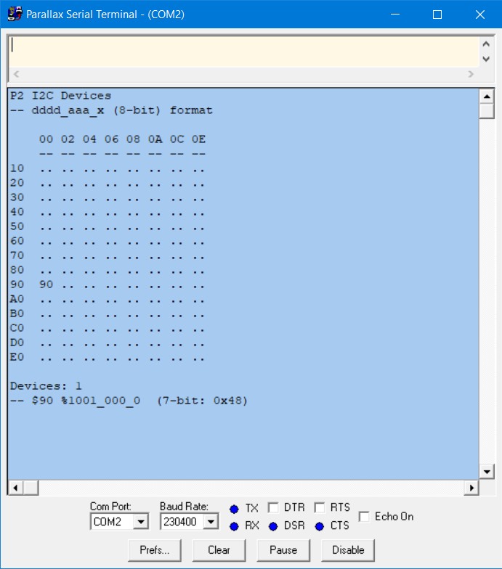Click the transmit pane down arrow
Screen dimensions: 502x569
(x=487, y=59)
